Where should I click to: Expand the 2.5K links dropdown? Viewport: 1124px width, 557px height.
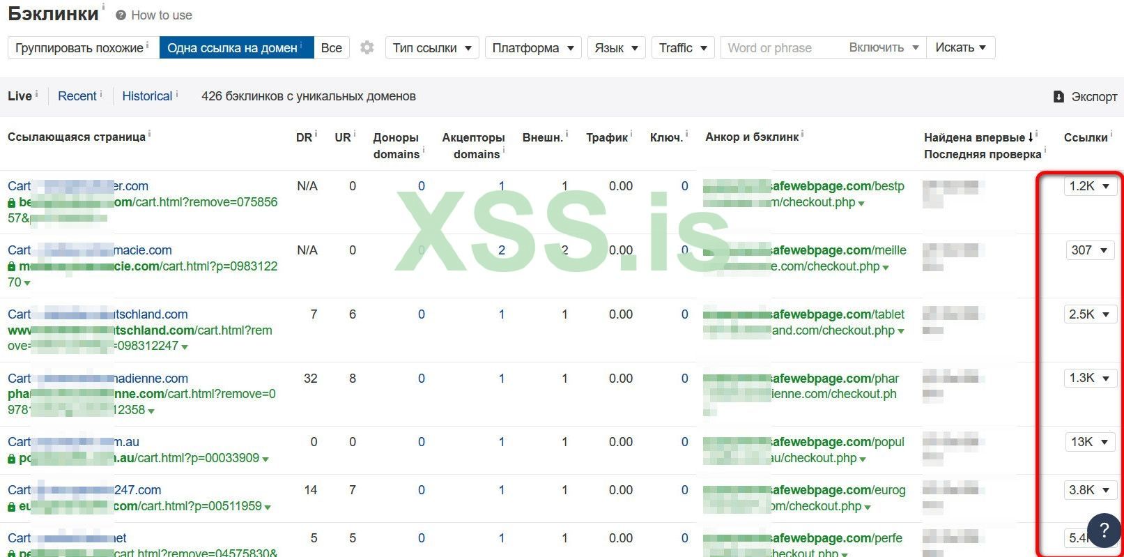[x=1091, y=314]
